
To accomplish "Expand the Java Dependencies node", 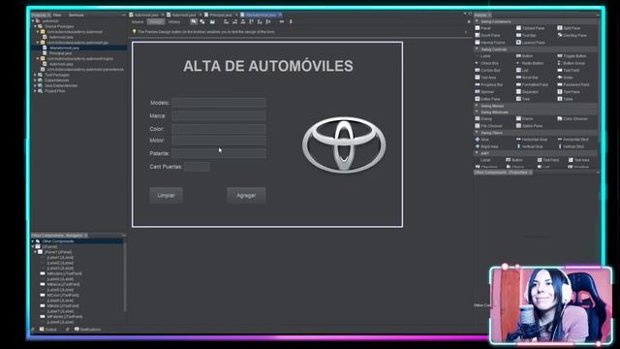I will pyautogui.click(x=35, y=85).
